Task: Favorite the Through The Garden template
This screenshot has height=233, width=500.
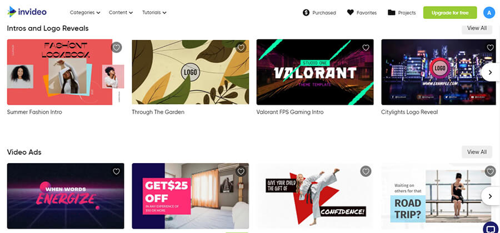Action: pos(241,47)
